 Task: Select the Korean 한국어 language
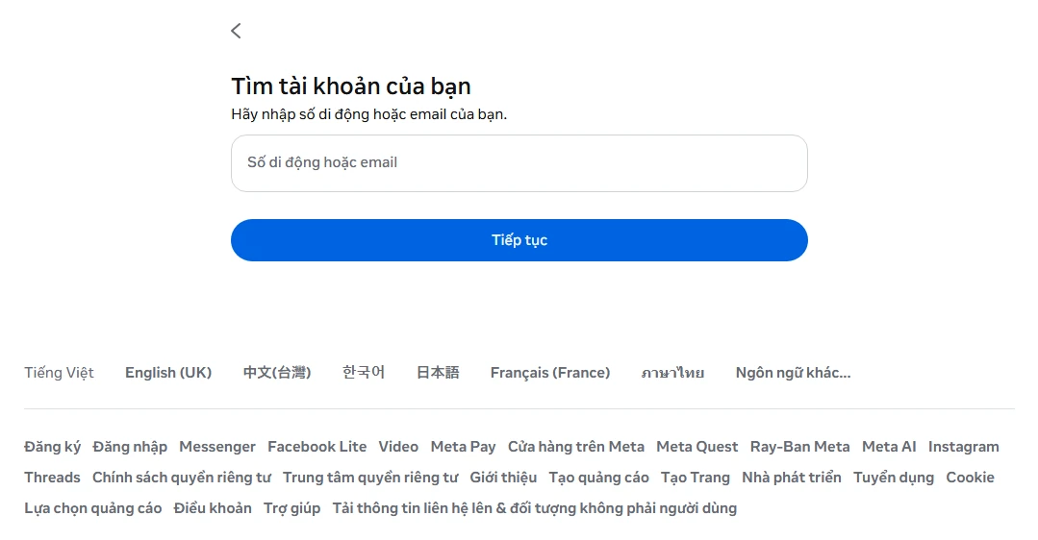click(x=364, y=372)
